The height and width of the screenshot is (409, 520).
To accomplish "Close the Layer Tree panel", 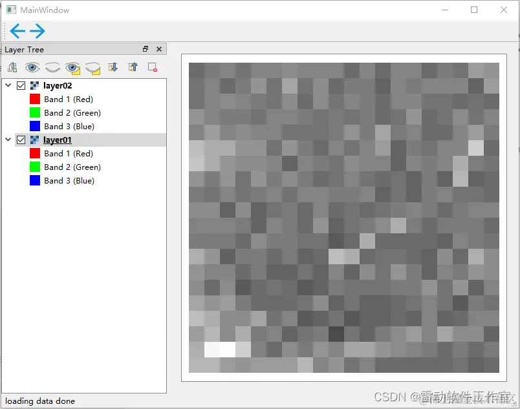I will point(159,49).
